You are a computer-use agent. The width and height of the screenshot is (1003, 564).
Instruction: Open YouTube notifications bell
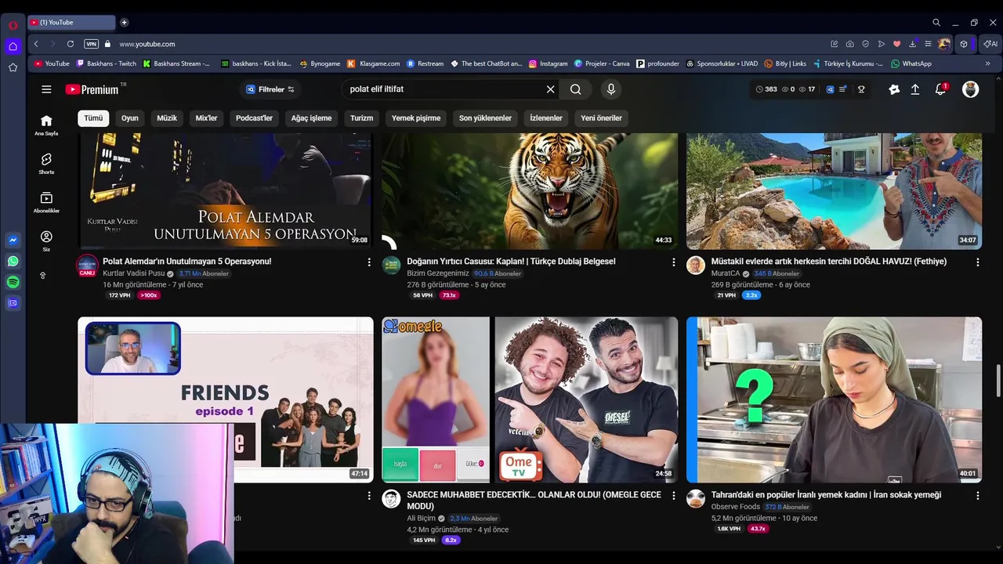[x=941, y=89]
